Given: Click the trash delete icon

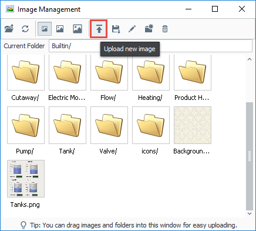Looking at the screenshot, I should tap(165, 29).
